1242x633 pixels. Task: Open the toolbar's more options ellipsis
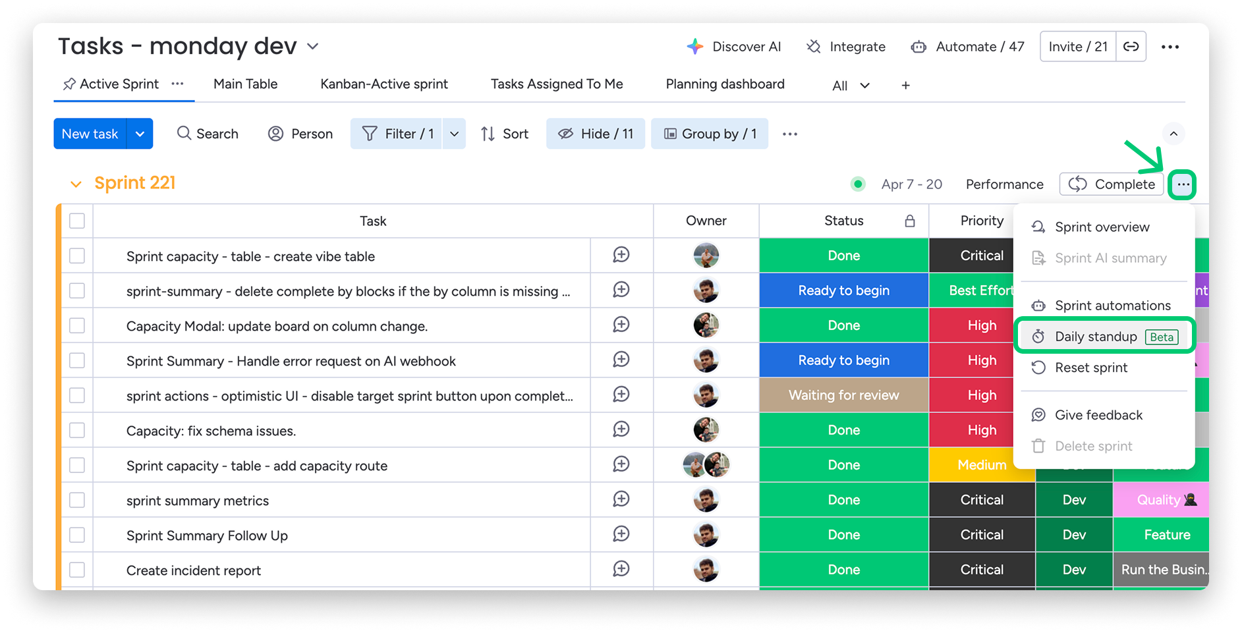pyautogui.click(x=790, y=134)
